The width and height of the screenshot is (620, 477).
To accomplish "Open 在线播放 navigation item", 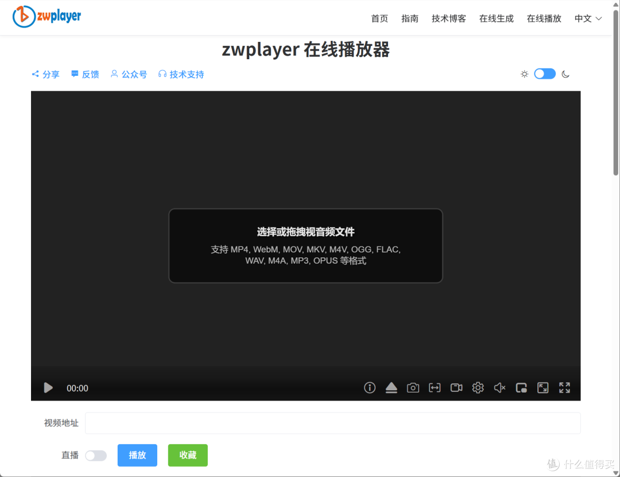I will (x=544, y=18).
